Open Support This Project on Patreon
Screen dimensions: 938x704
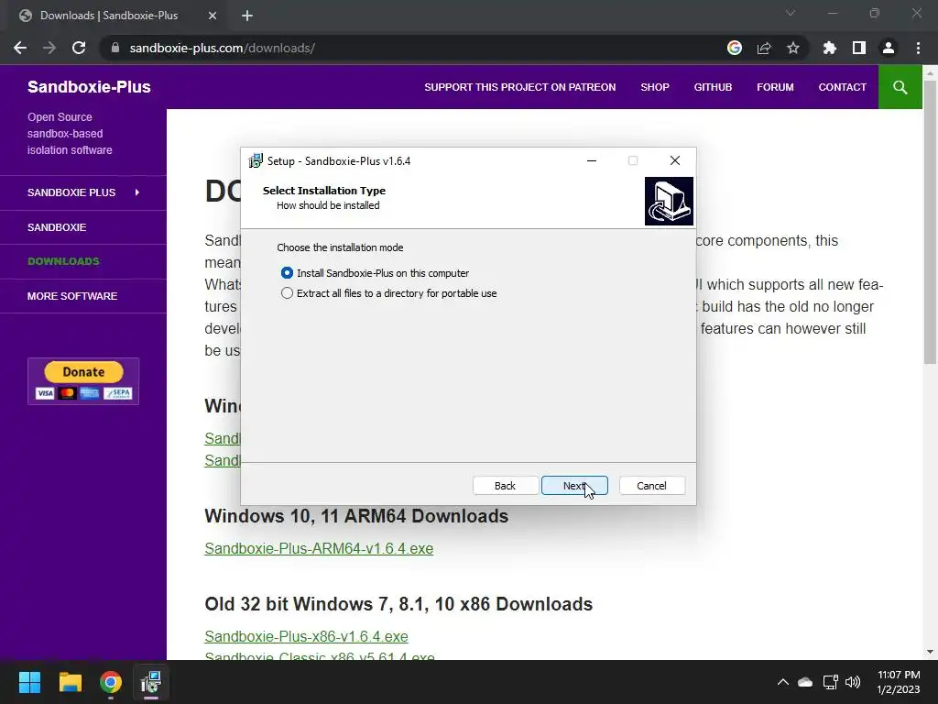point(520,87)
